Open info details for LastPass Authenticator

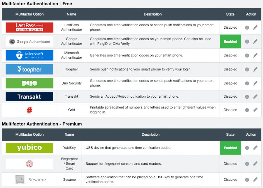tap(247, 27)
